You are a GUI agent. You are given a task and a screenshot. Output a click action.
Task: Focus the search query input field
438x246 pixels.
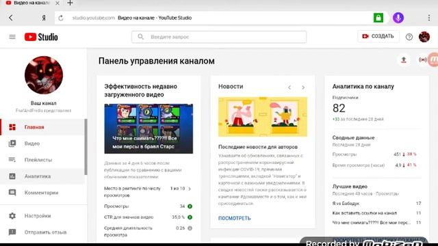point(219,37)
